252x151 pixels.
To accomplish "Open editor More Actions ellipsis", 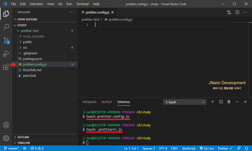I will (x=245, y=12).
